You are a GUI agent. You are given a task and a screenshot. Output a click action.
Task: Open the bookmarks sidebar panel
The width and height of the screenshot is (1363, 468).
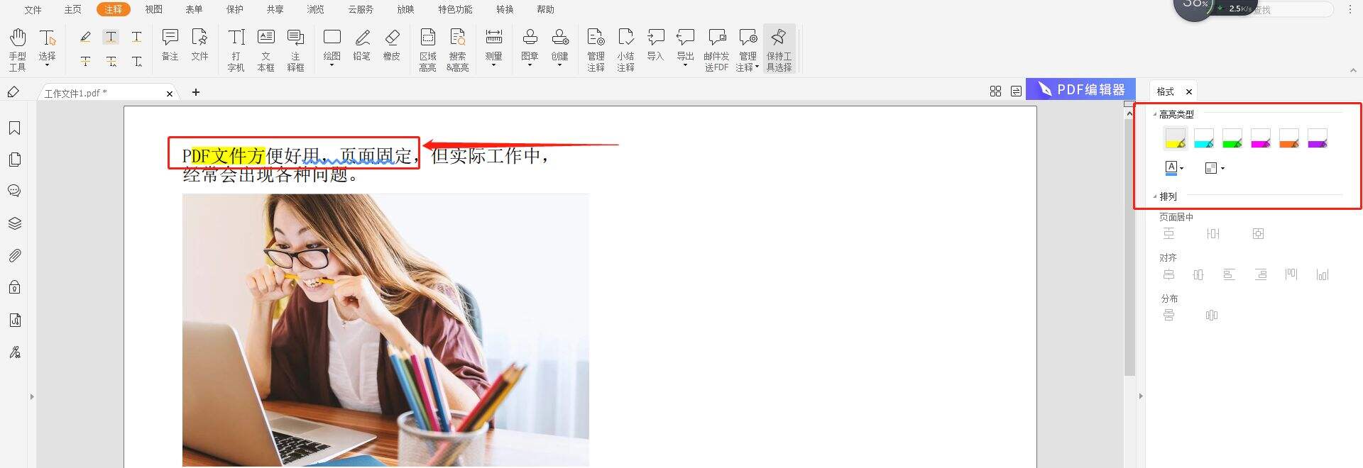14,128
